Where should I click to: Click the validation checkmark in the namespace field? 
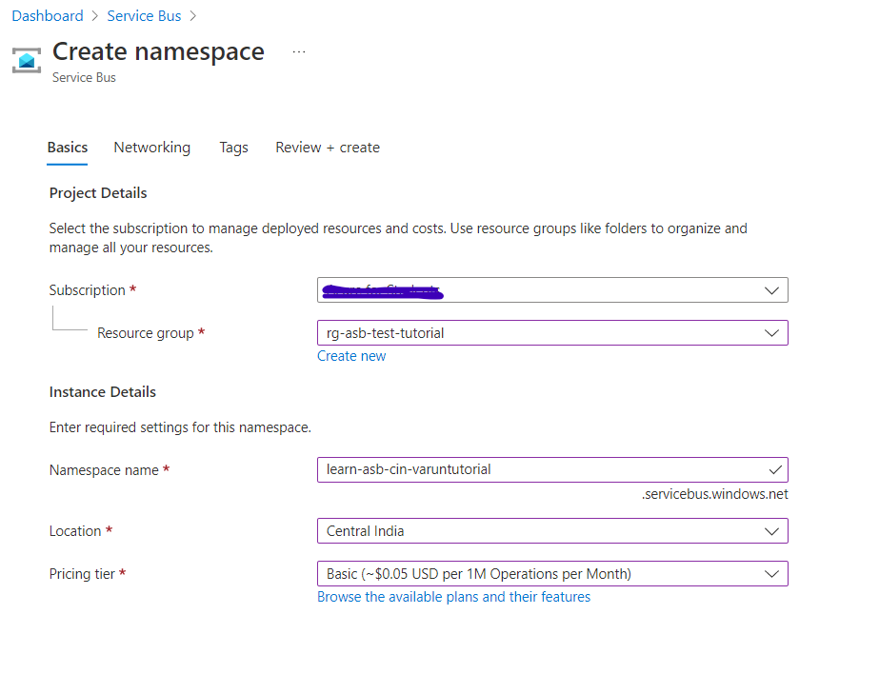(x=775, y=469)
